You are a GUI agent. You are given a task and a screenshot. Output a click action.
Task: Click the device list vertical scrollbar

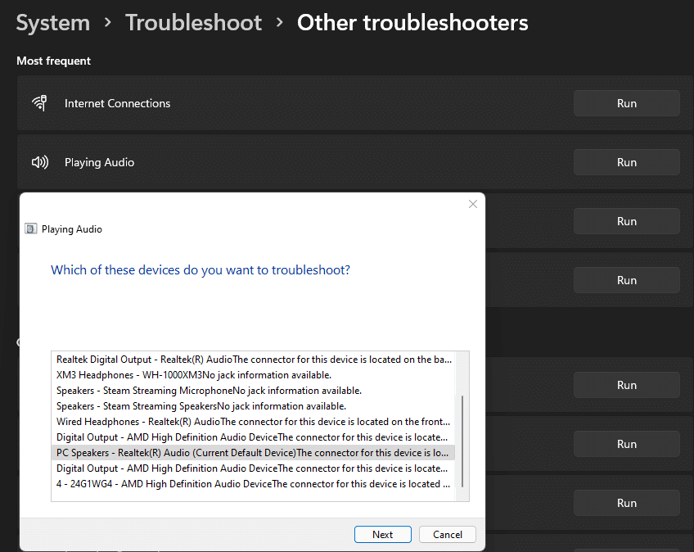click(462, 441)
